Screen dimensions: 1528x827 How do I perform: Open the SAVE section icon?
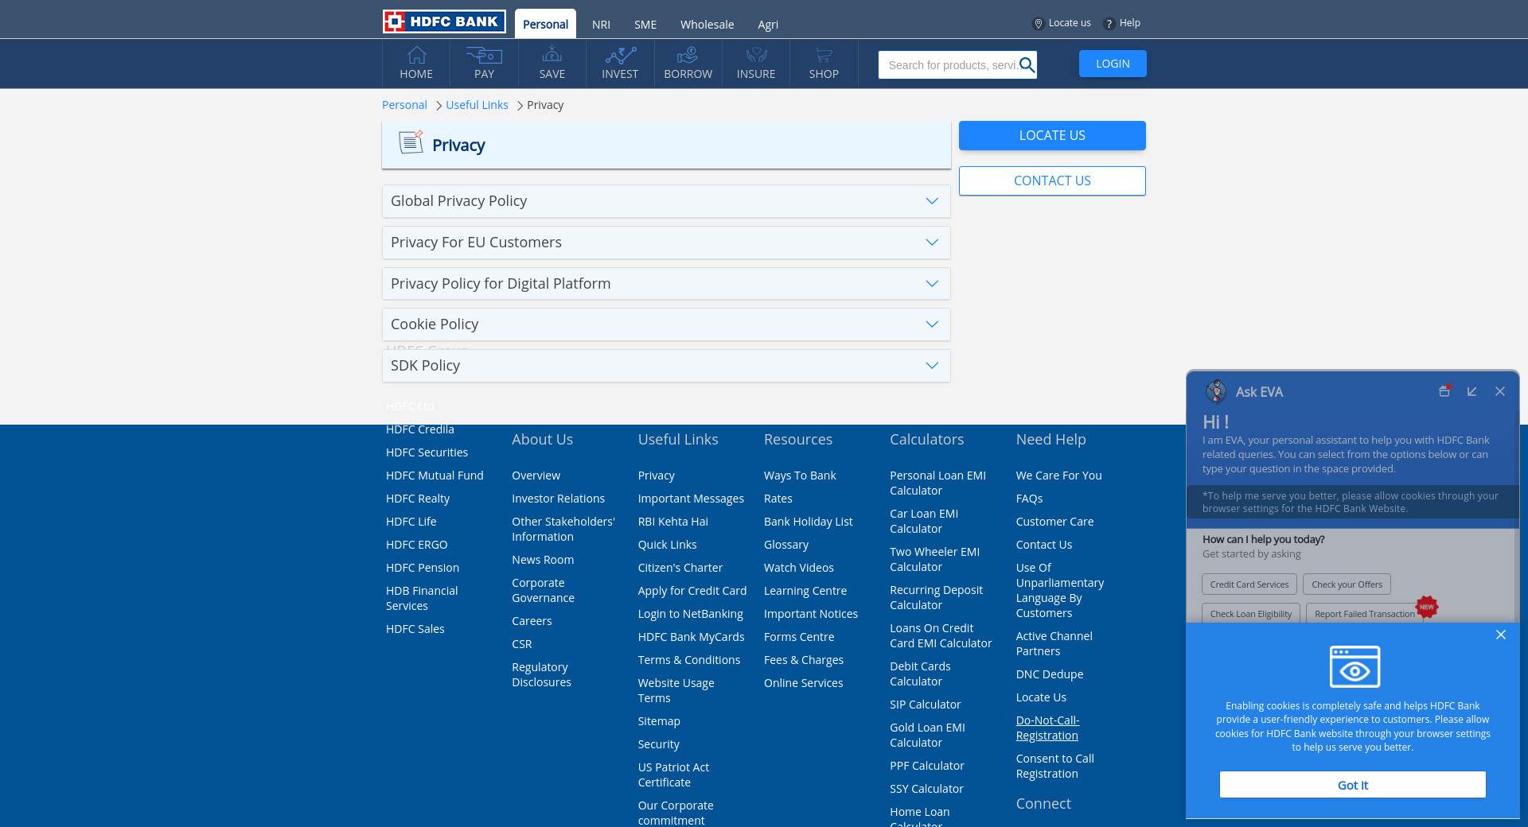point(552,56)
